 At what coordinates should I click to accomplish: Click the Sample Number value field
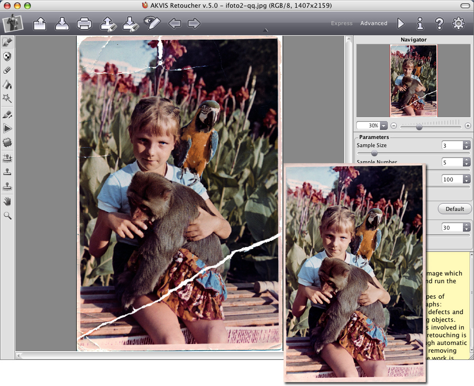[452, 163]
